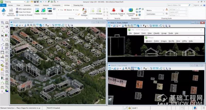
Task: Click the Signatures icon in Security group
Action: click(x=114, y=10)
